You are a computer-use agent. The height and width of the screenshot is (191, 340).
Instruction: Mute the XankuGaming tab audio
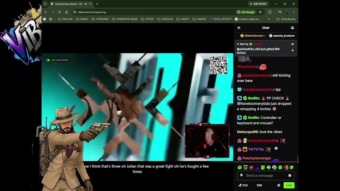coord(86,4)
